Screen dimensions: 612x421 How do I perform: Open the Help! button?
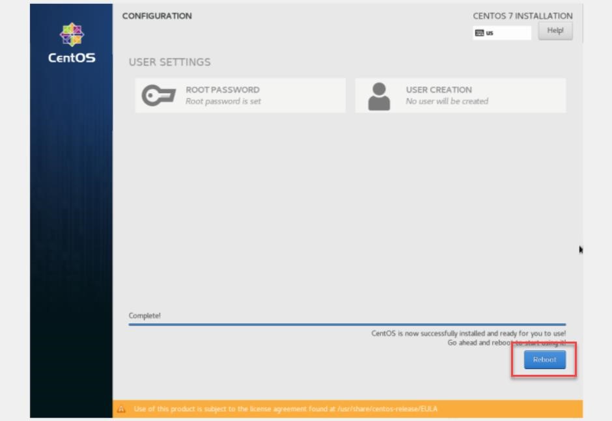[x=555, y=31]
